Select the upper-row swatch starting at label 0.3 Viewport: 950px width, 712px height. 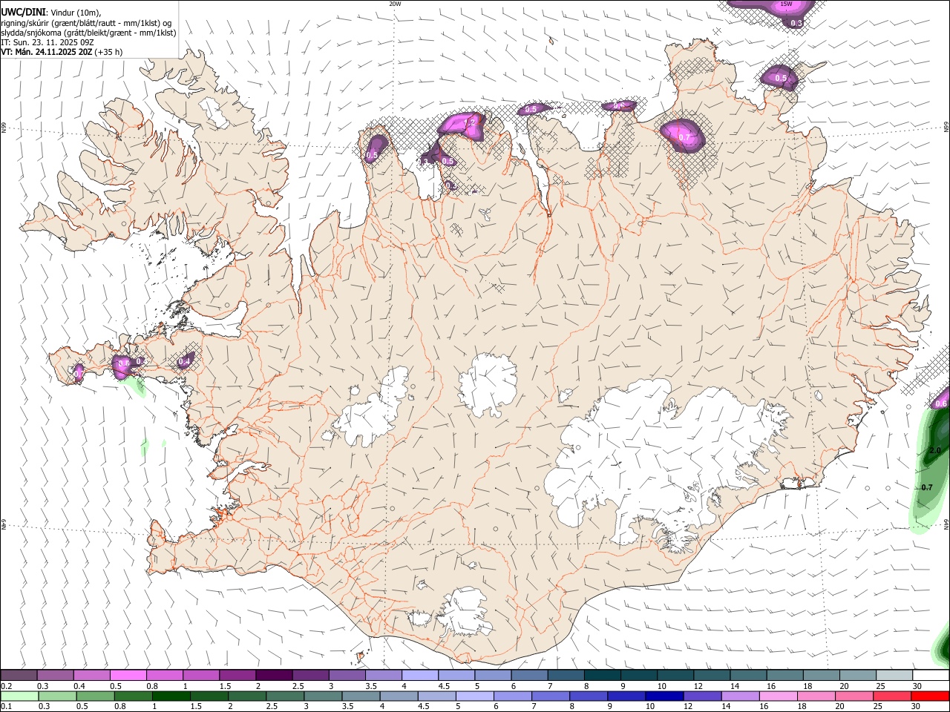[x=55, y=675]
